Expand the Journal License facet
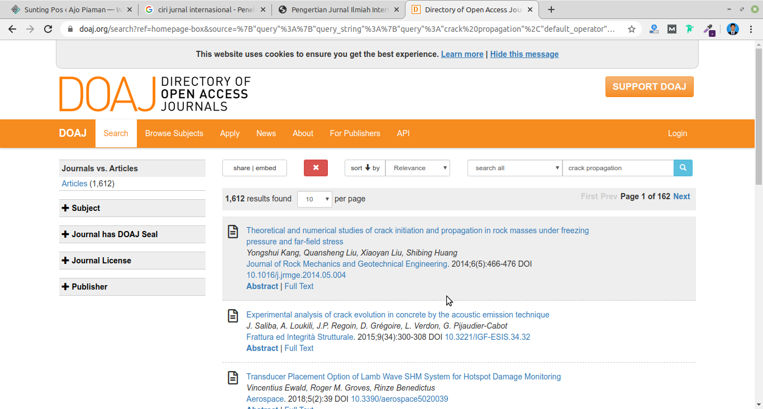The width and height of the screenshot is (763, 409). point(132,261)
